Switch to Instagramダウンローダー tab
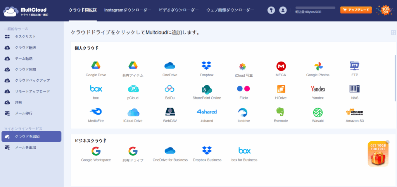Viewport: 397px width, 187px height. (x=128, y=10)
